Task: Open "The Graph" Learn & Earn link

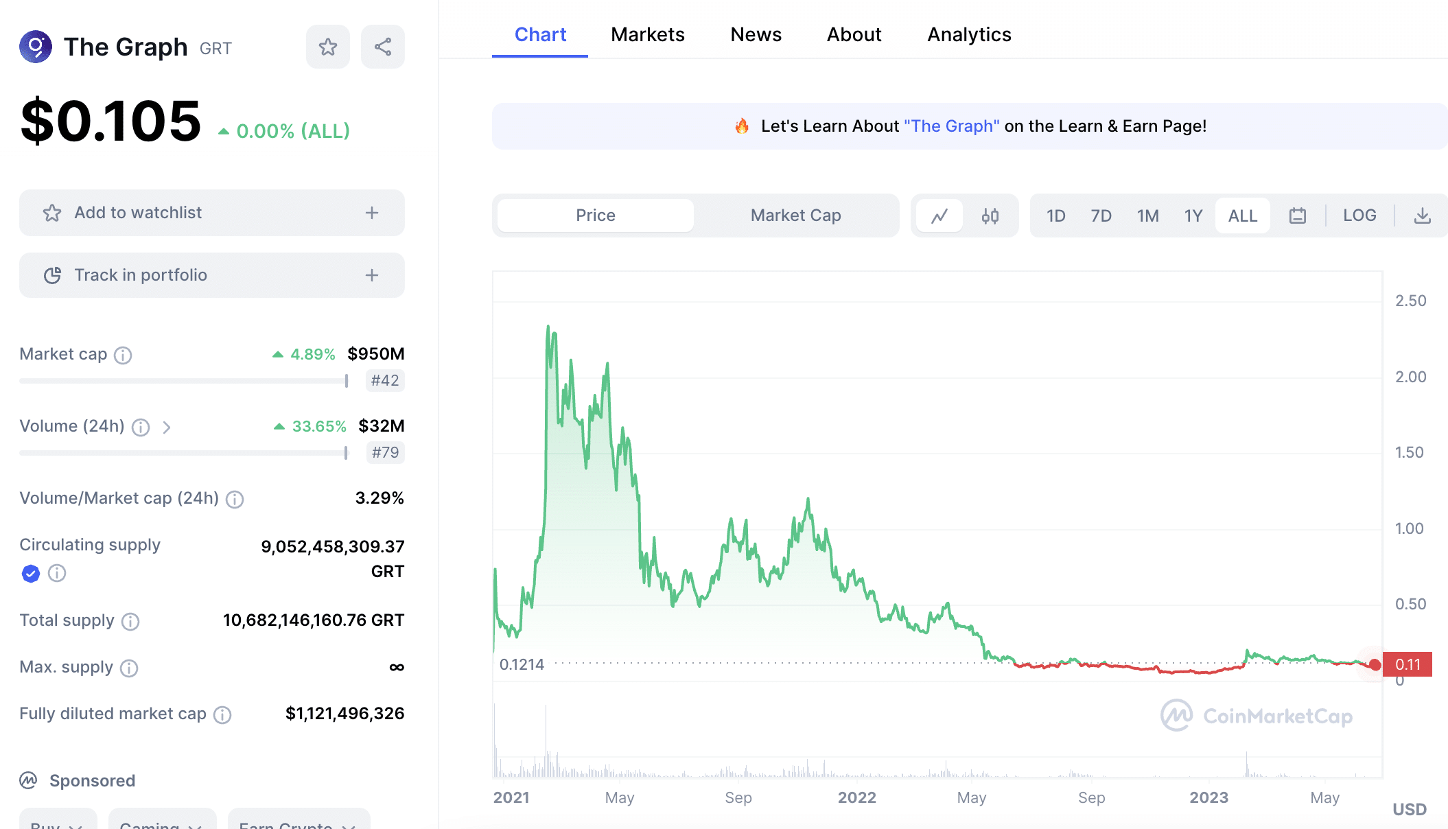Action: click(x=952, y=126)
